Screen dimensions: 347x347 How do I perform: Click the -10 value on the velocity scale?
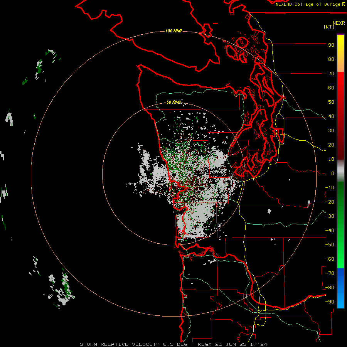click(330, 188)
